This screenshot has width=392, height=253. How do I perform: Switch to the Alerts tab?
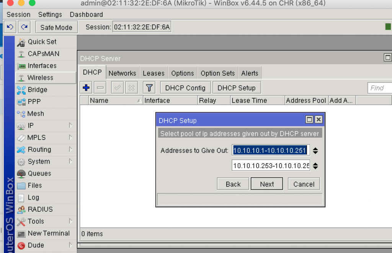coord(250,73)
